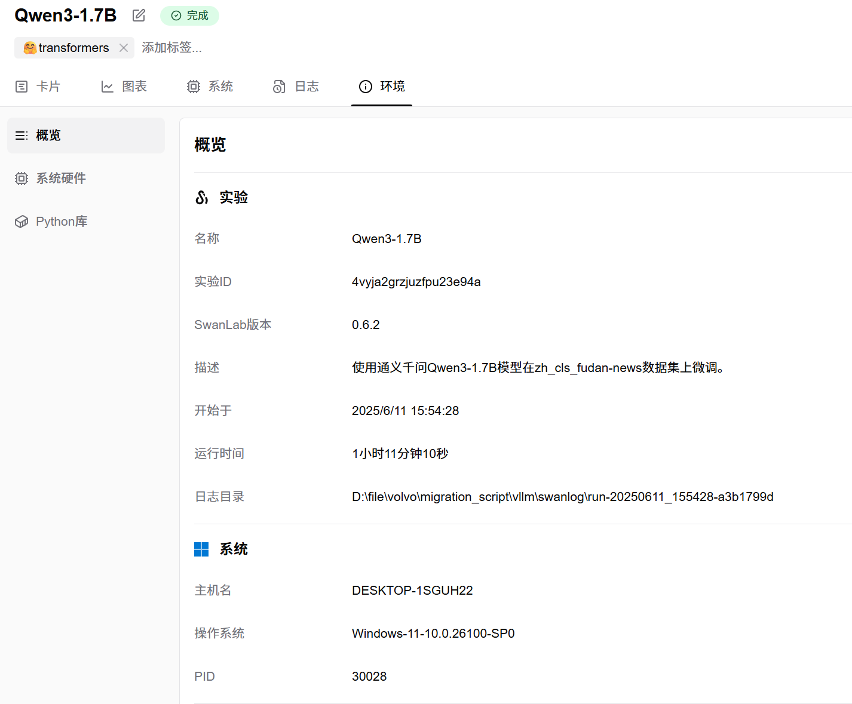This screenshot has height=704, width=852.
Task: Click the 实验 section heading text
Action: [234, 198]
